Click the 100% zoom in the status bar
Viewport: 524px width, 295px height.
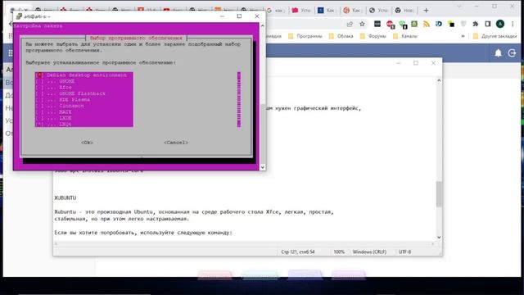pos(339,252)
